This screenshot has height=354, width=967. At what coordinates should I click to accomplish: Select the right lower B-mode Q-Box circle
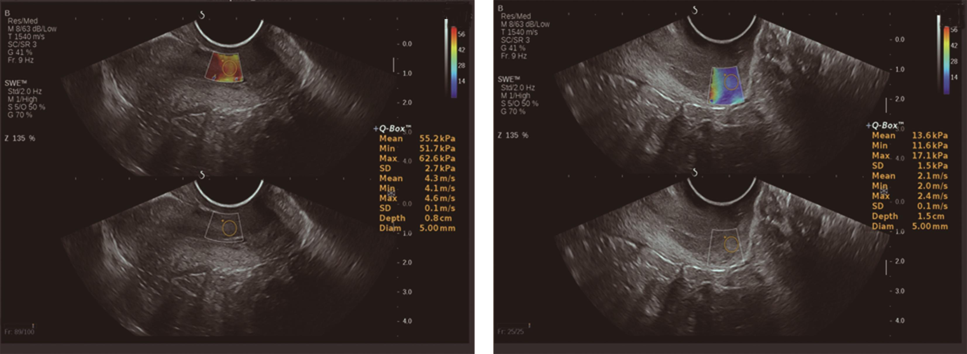coord(731,244)
